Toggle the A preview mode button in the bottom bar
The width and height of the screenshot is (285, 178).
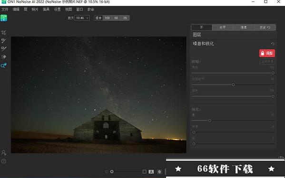pyautogui.click(x=151, y=172)
